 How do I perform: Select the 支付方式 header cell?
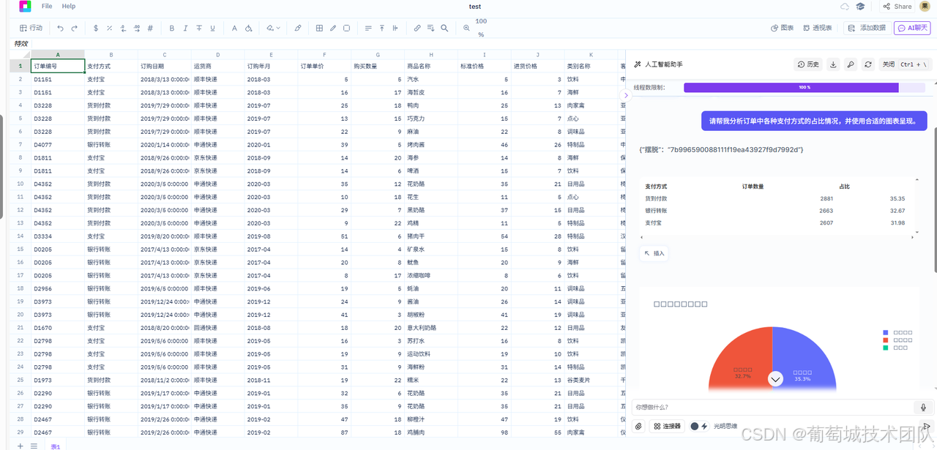(x=111, y=66)
